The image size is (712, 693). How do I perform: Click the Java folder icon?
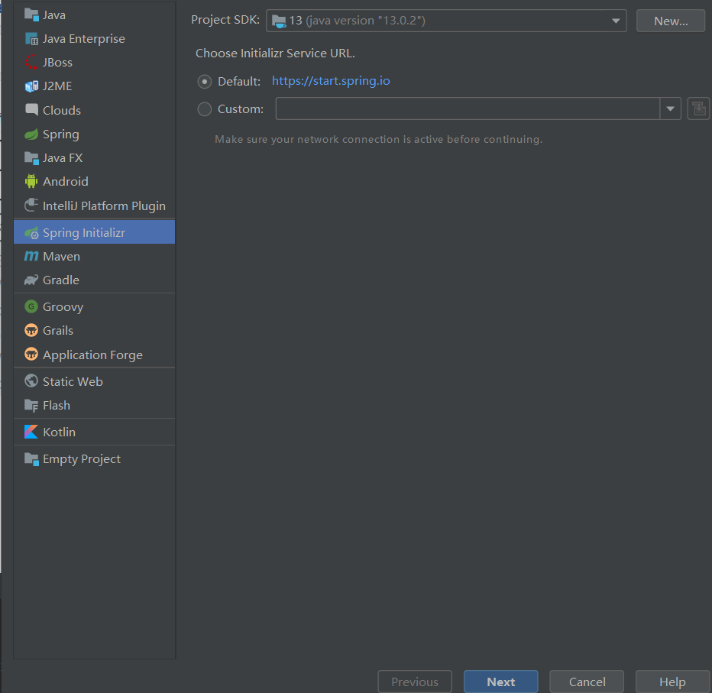coord(31,15)
